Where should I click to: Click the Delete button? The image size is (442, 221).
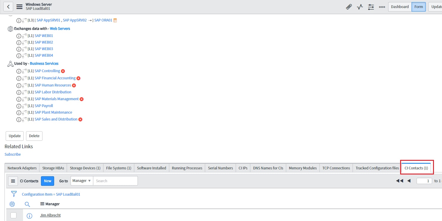(34, 136)
